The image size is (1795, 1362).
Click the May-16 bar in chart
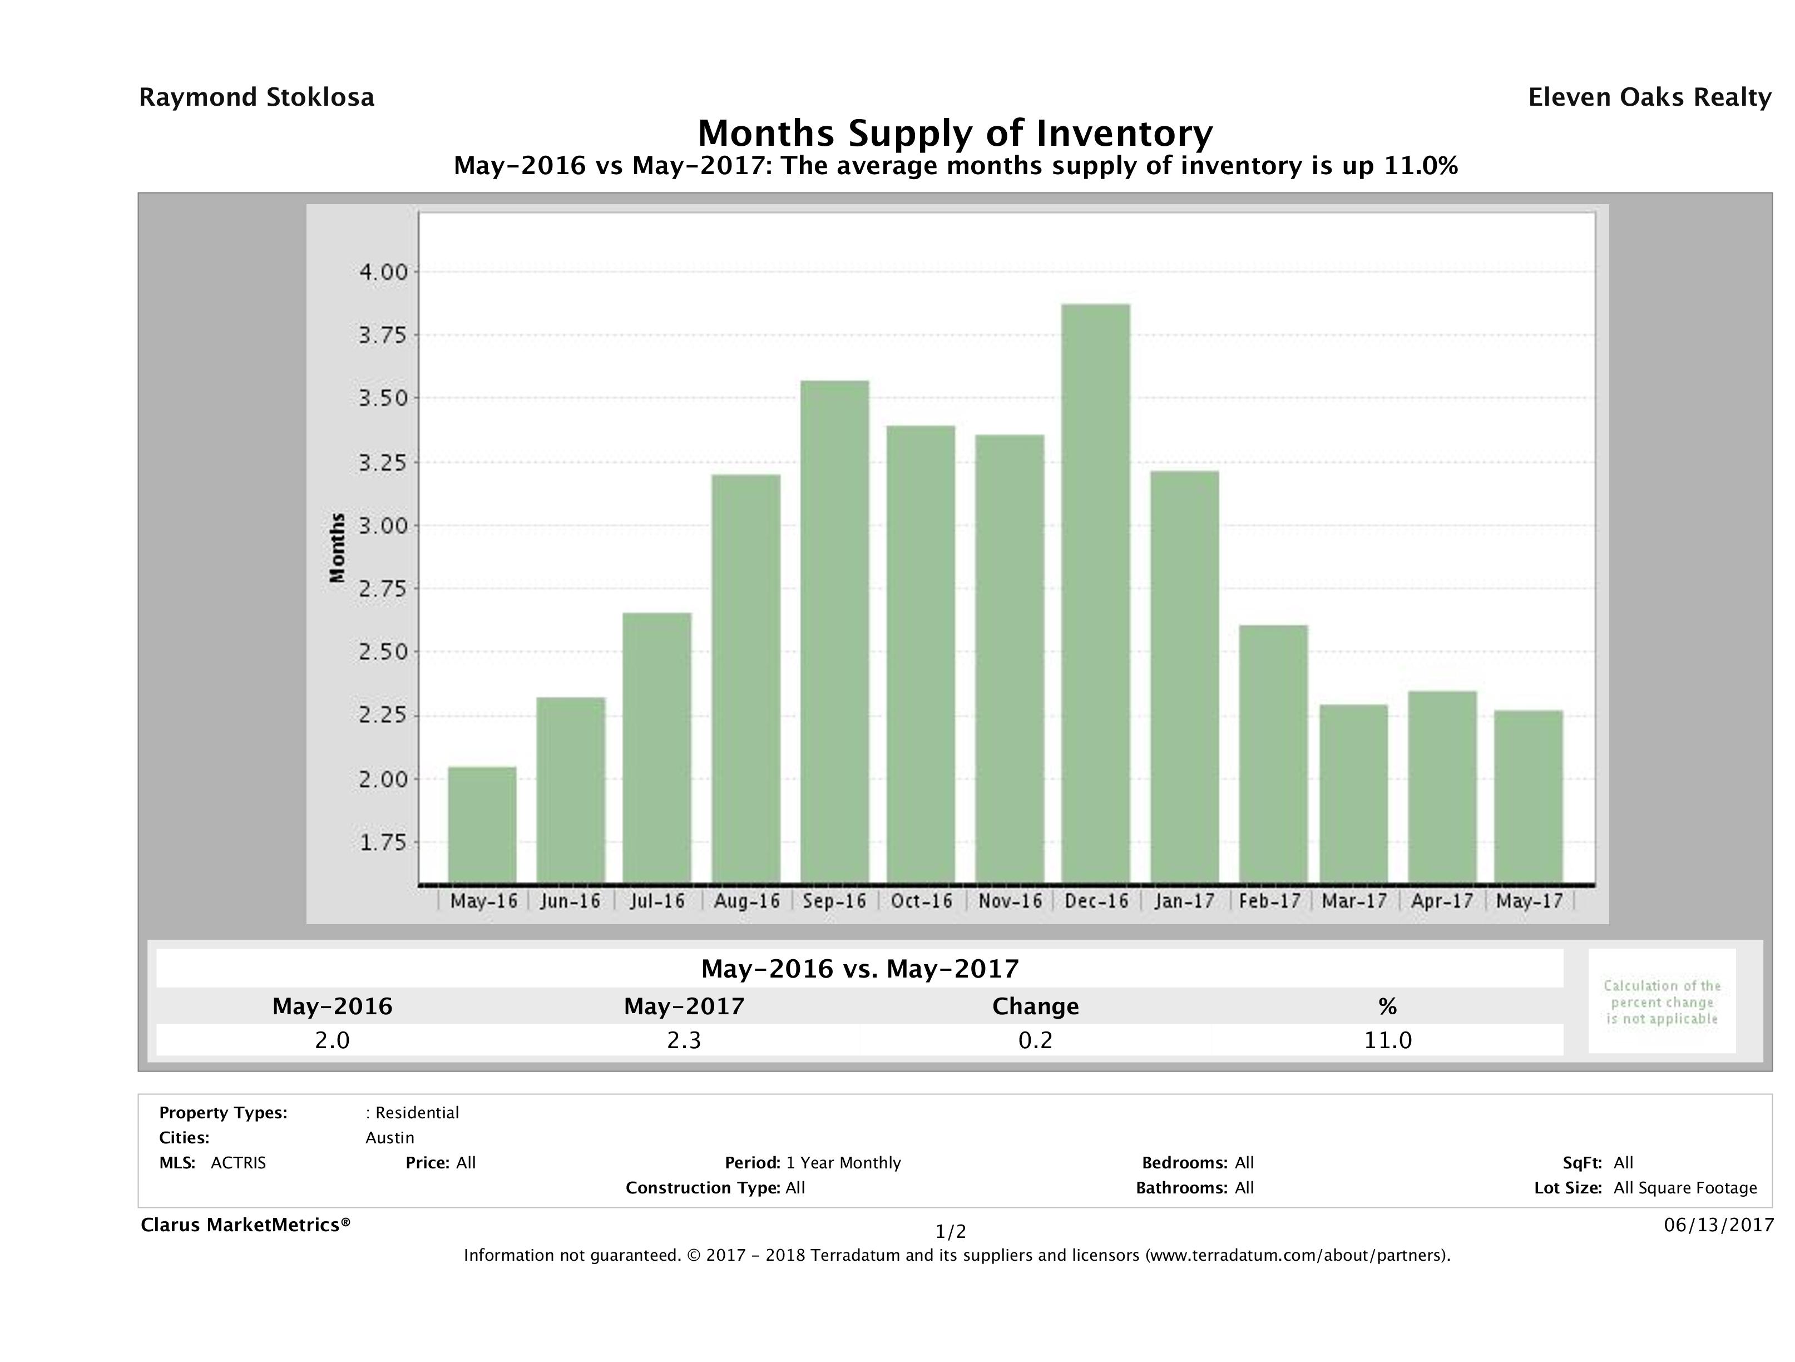point(482,824)
